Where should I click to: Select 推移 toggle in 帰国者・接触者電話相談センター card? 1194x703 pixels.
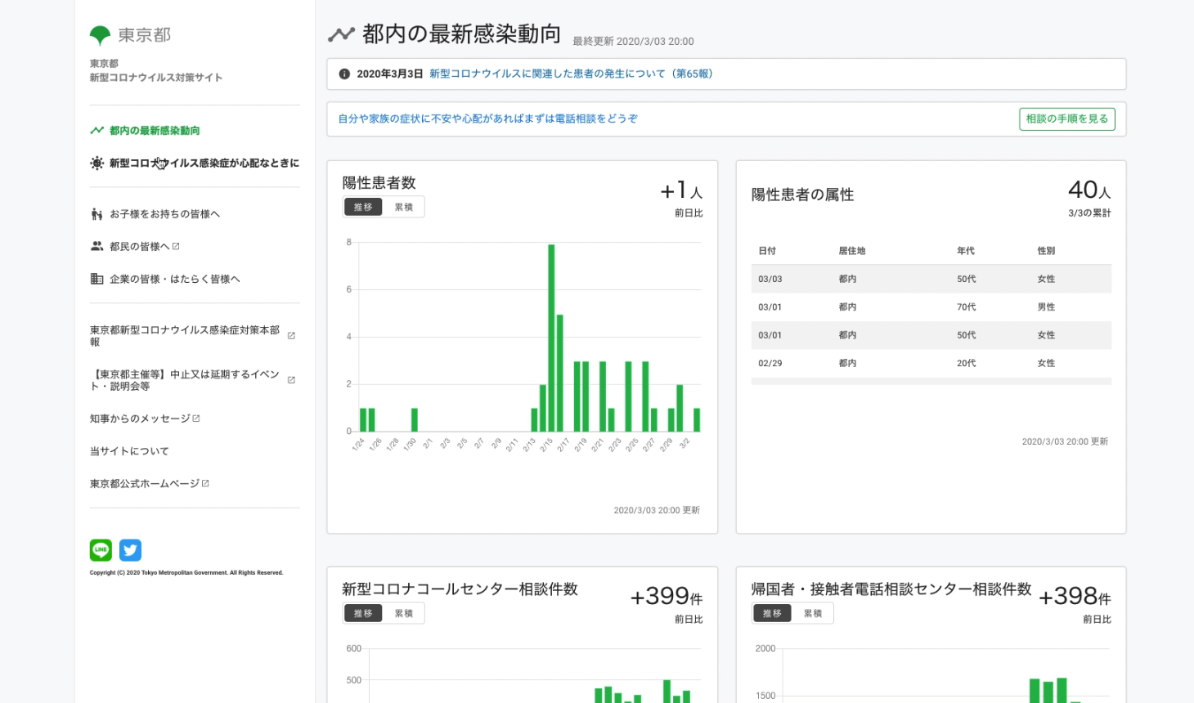(772, 613)
